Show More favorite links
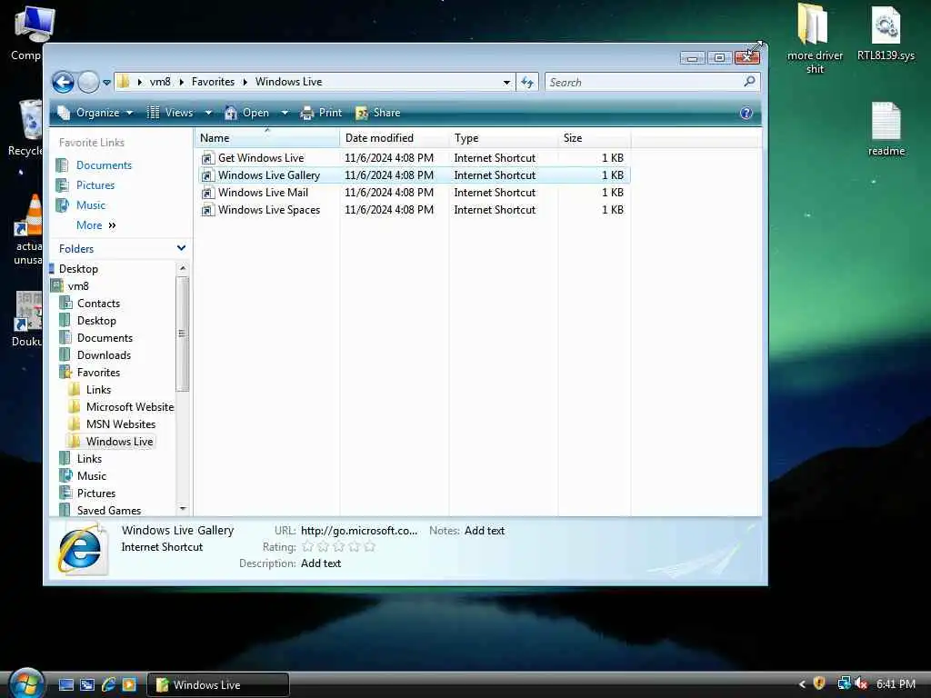This screenshot has height=698, width=931. pos(95,225)
